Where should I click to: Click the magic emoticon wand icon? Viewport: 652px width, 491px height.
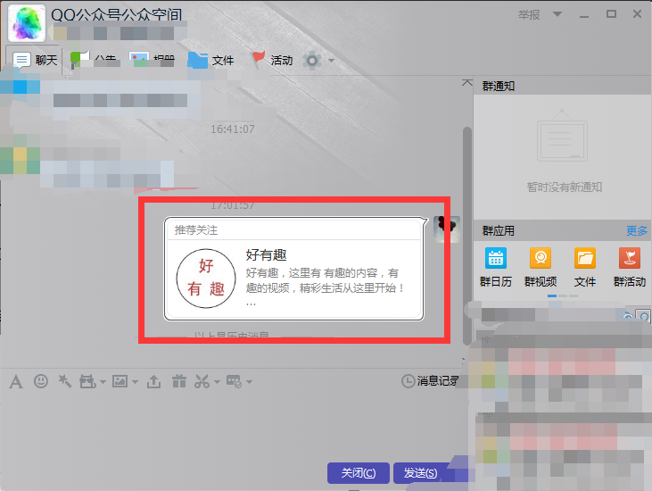(64, 380)
